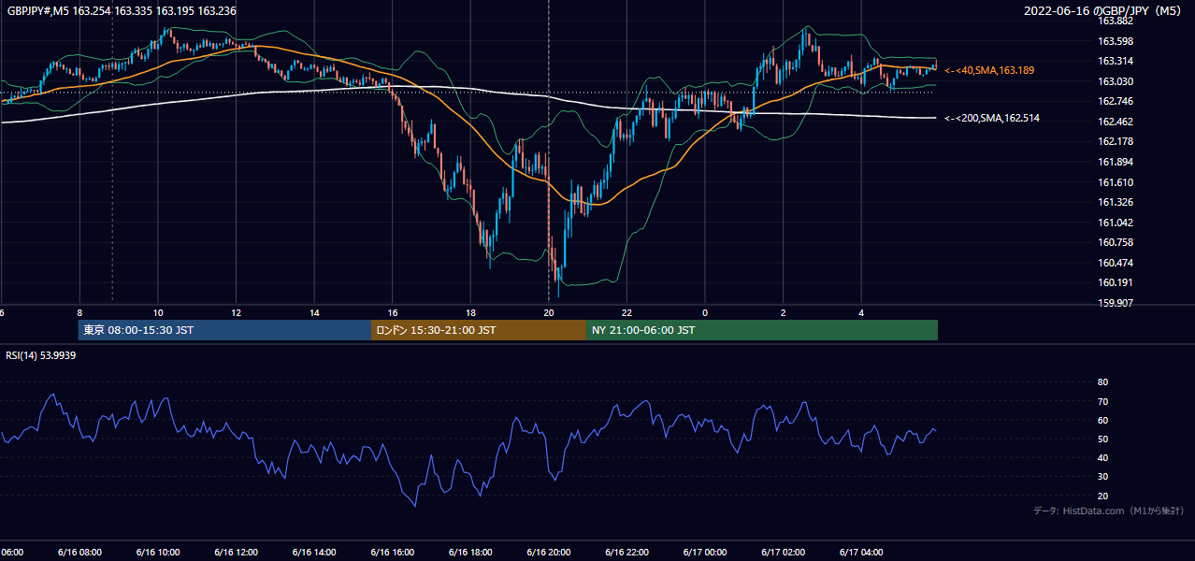Click price axis value 160.474
The width and height of the screenshot is (1195, 561).
point(1115,263)
